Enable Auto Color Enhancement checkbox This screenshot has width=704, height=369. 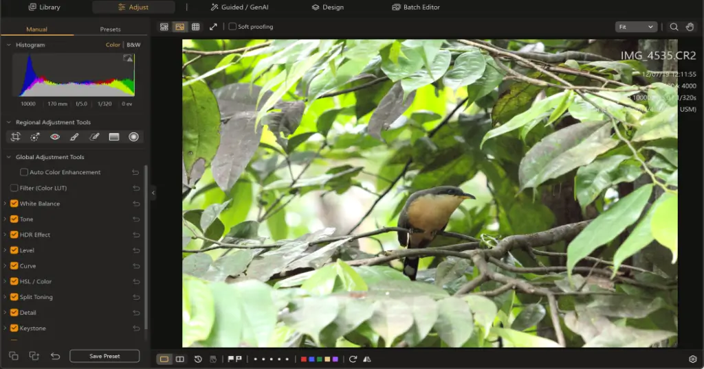point(24,172)
